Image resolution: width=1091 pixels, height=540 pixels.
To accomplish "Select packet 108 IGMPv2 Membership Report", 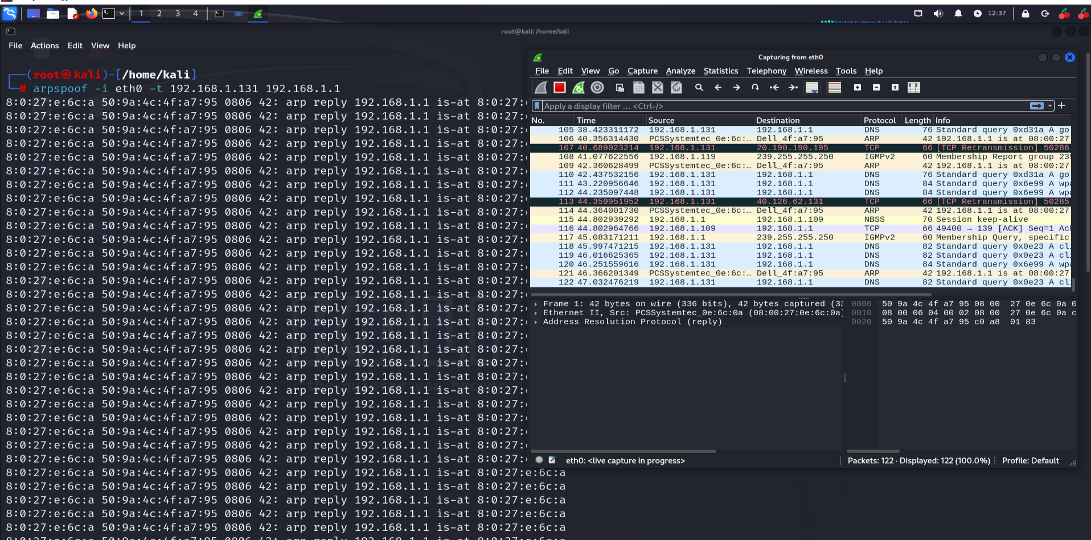I will [800, 157].
